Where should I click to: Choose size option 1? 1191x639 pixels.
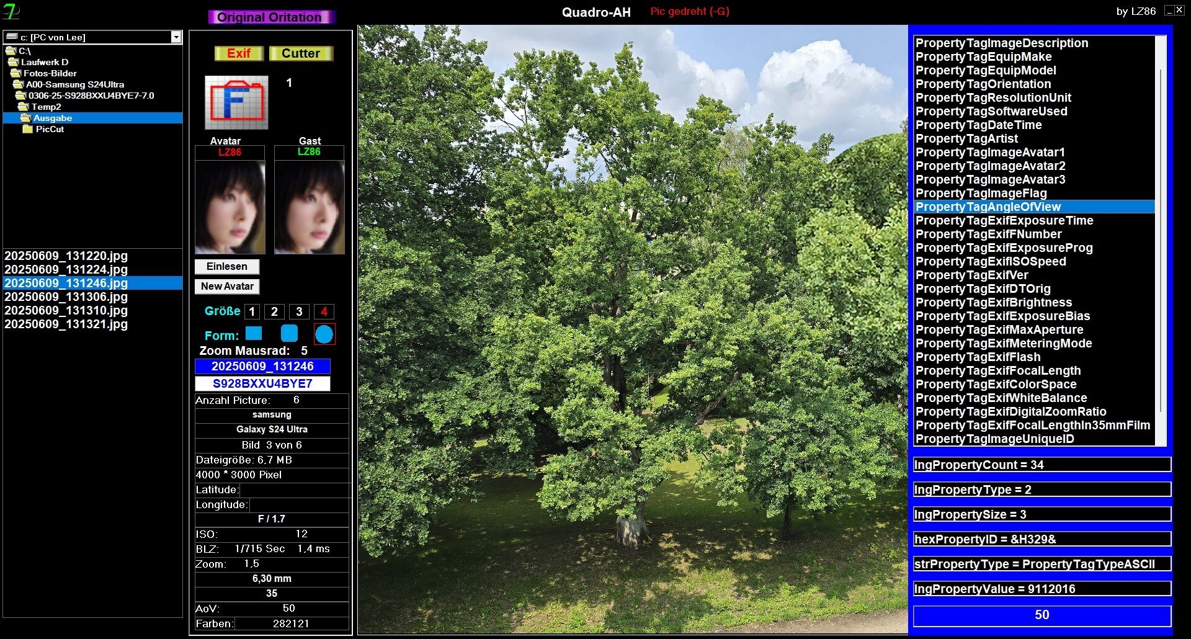pos(252,311)
